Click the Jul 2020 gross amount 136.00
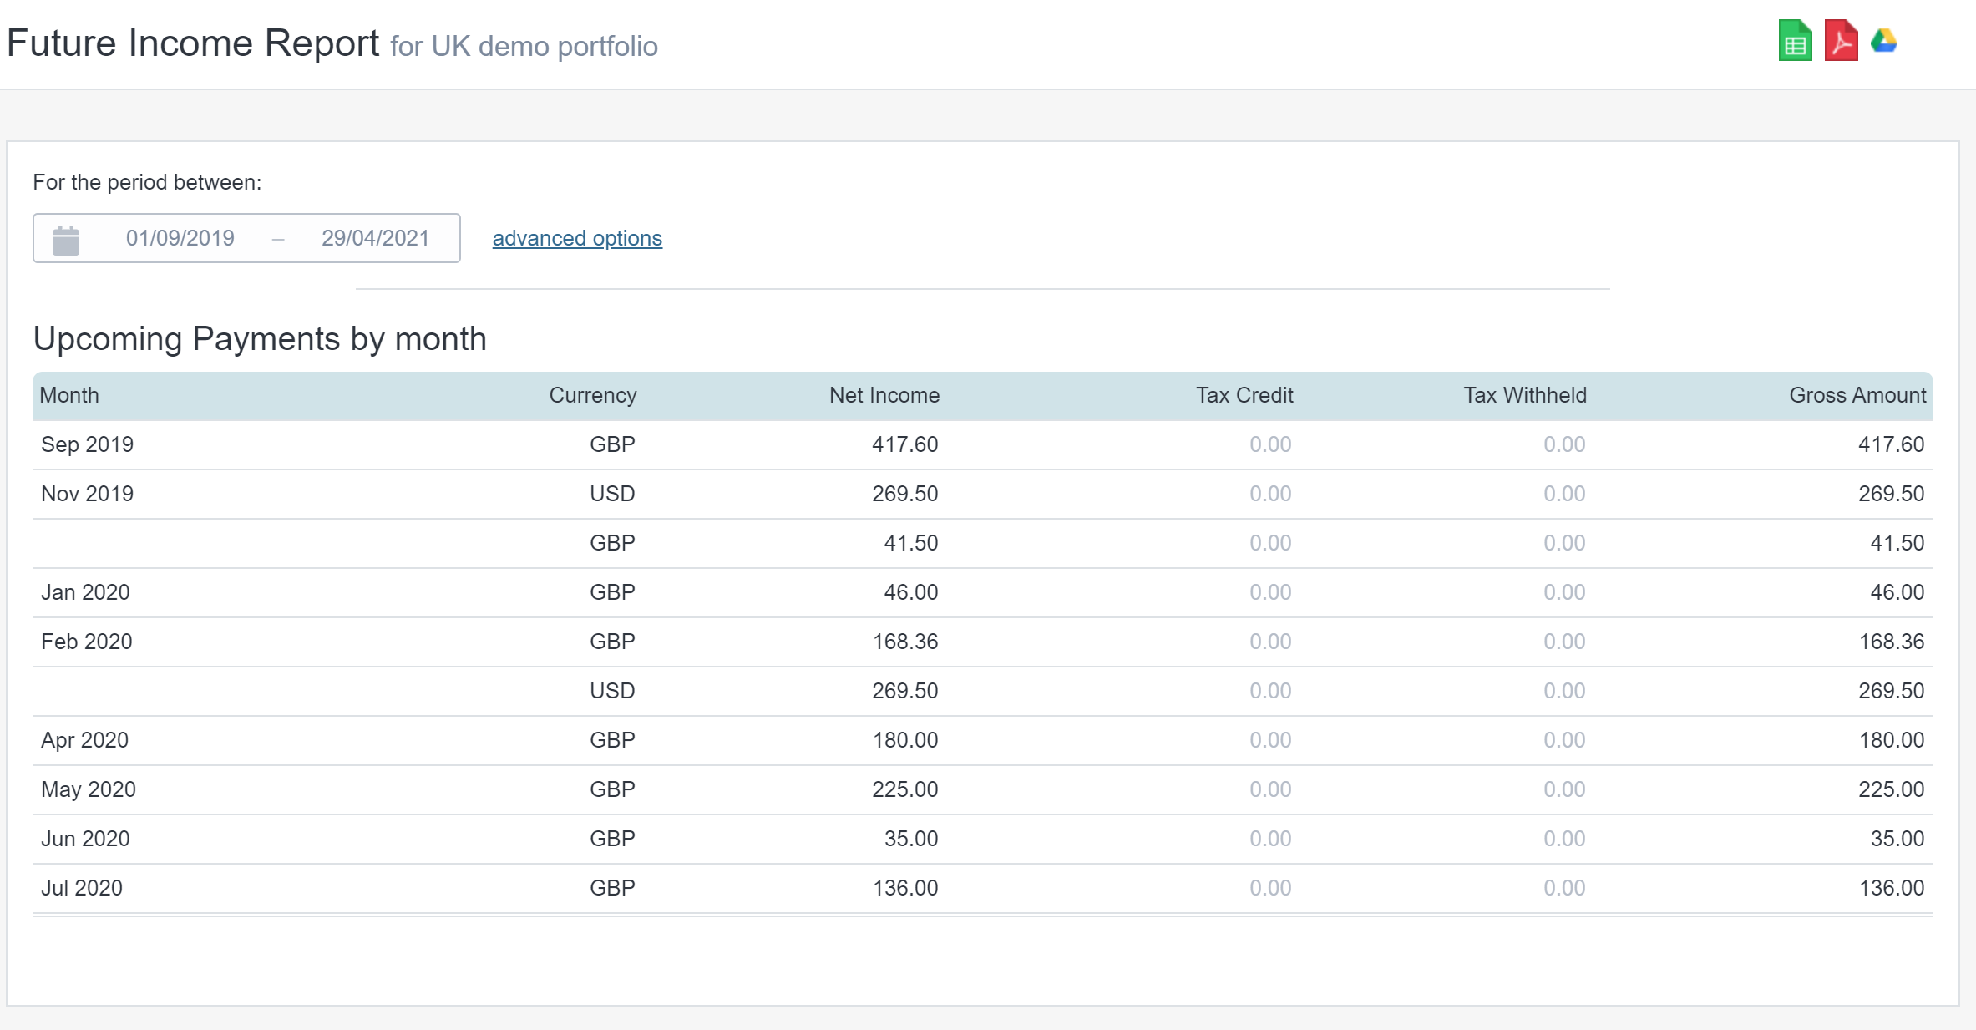The width and height of the screenshot is (1976, 1030). click(1892, 888)
